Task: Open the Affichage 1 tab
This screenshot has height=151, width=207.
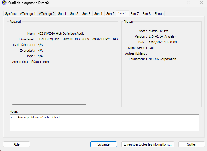Action: (28, 14)
